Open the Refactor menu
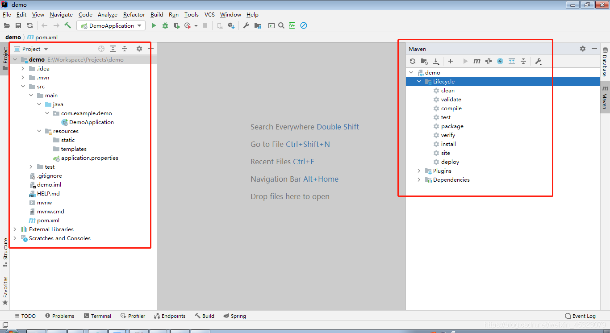Screen dimensions: 610x333 coord(134,15)
